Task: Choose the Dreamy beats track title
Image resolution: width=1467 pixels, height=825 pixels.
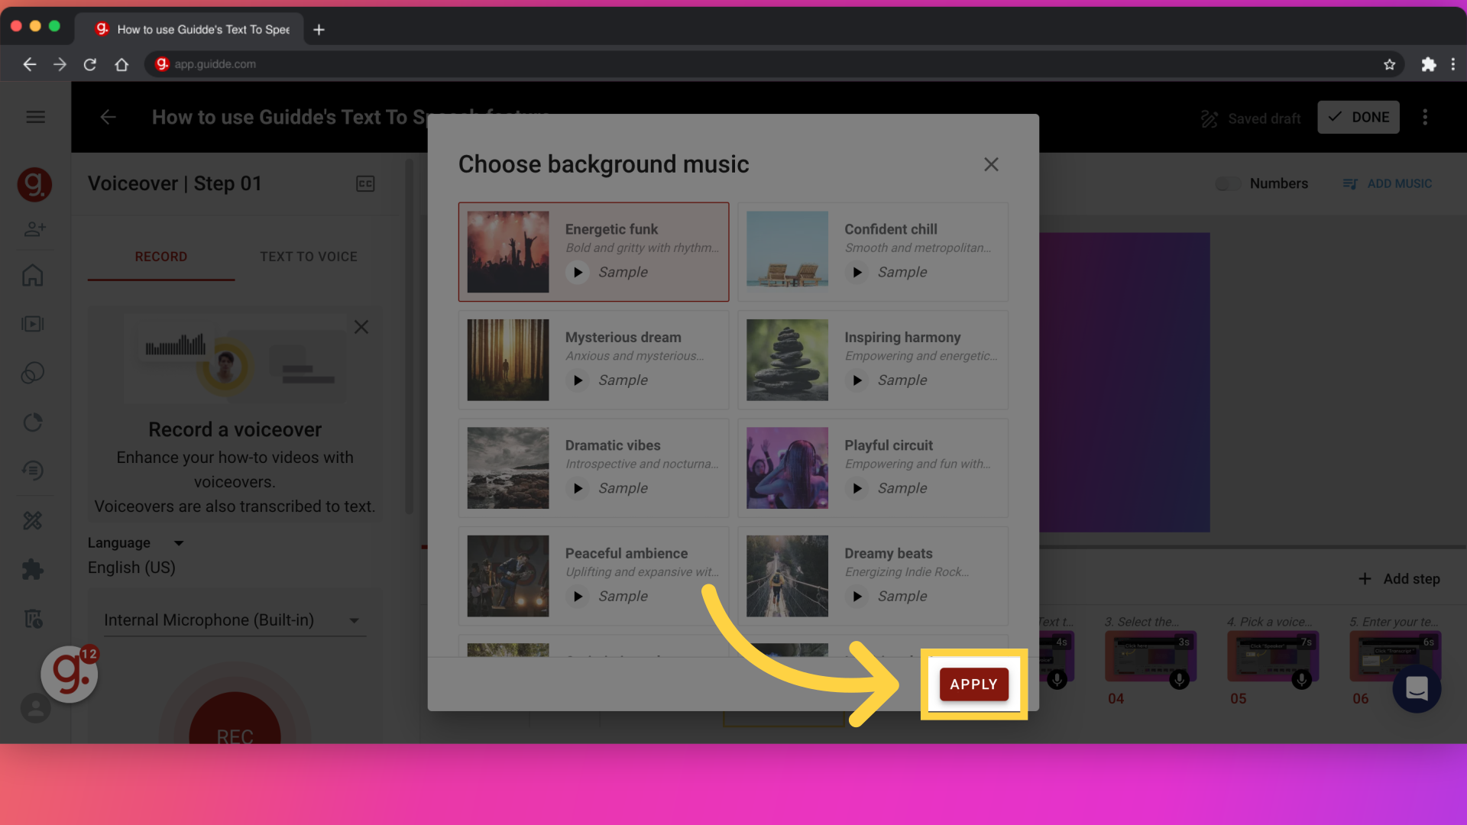Action: point(889,553)
